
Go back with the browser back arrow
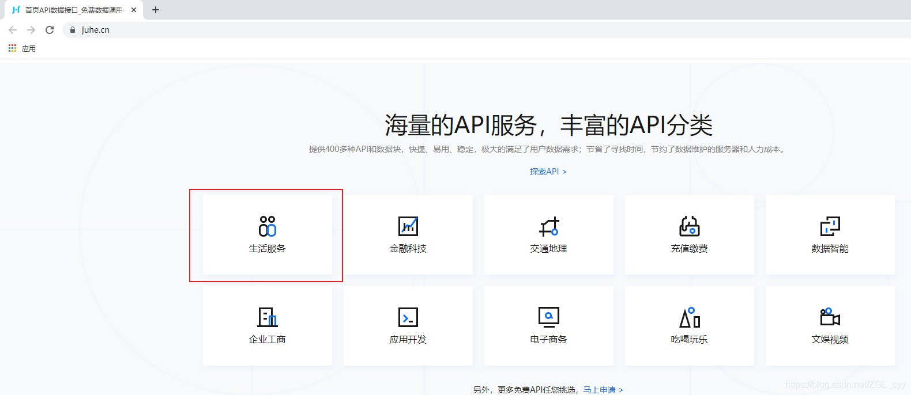[13, 30]
